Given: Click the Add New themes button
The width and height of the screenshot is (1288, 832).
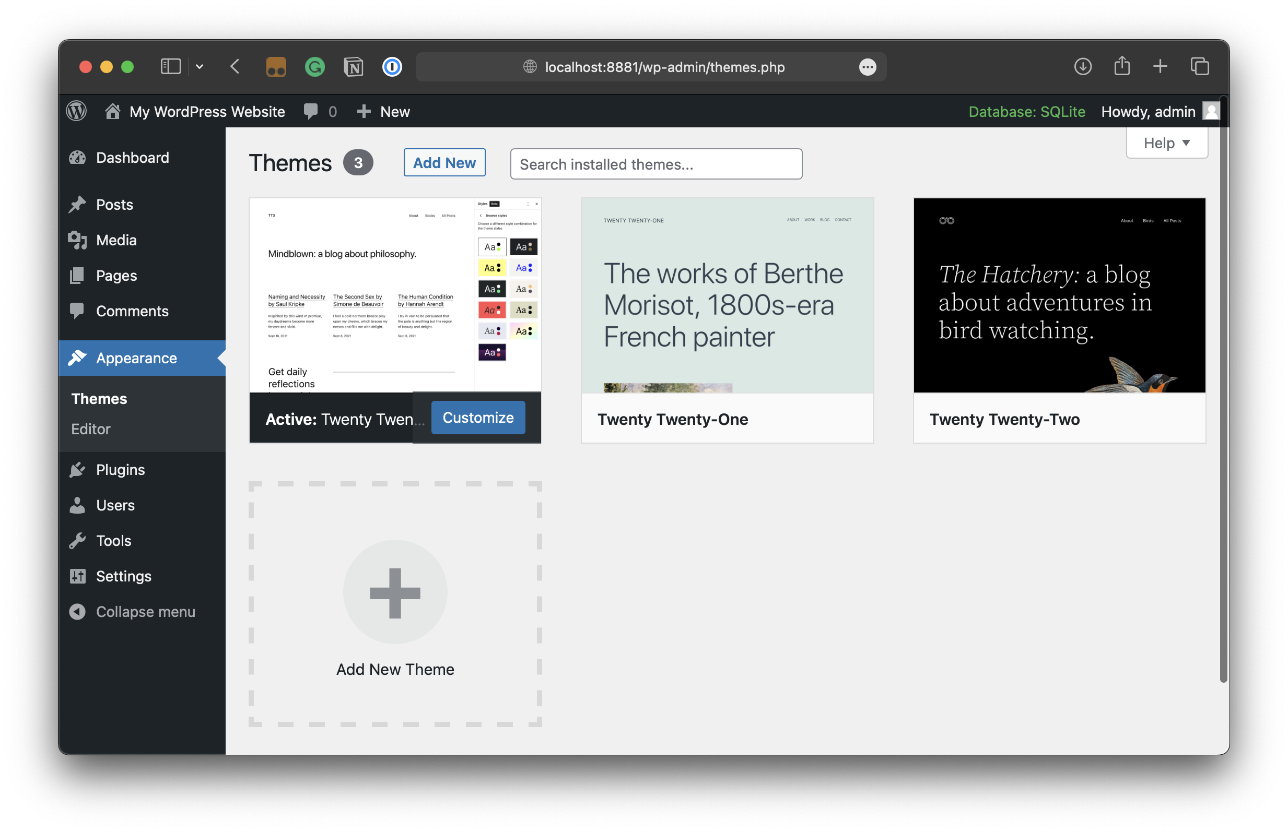Looking at the screenshot, I should [444, 162].
